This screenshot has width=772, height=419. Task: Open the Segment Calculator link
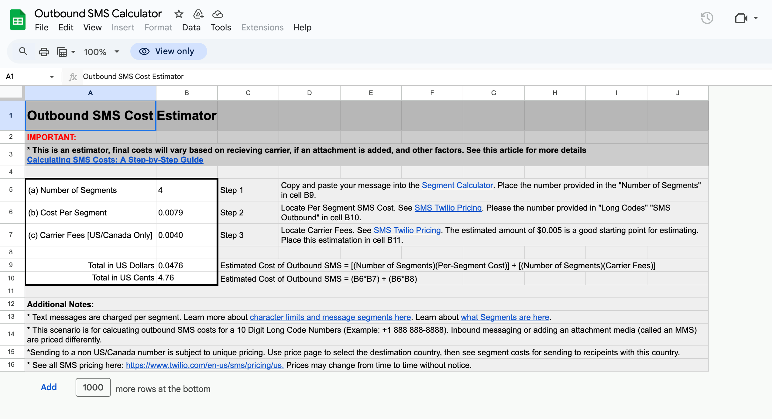coord(457,185)
